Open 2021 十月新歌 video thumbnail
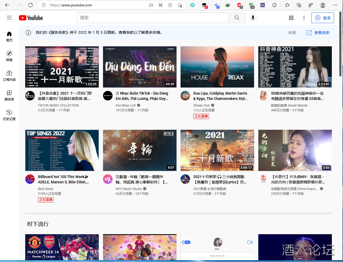Viewport: 343px width, 262px height. (x=217, y=150)
